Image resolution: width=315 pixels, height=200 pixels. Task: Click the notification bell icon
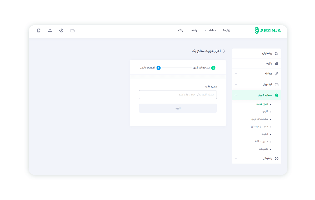click(50, 31)
